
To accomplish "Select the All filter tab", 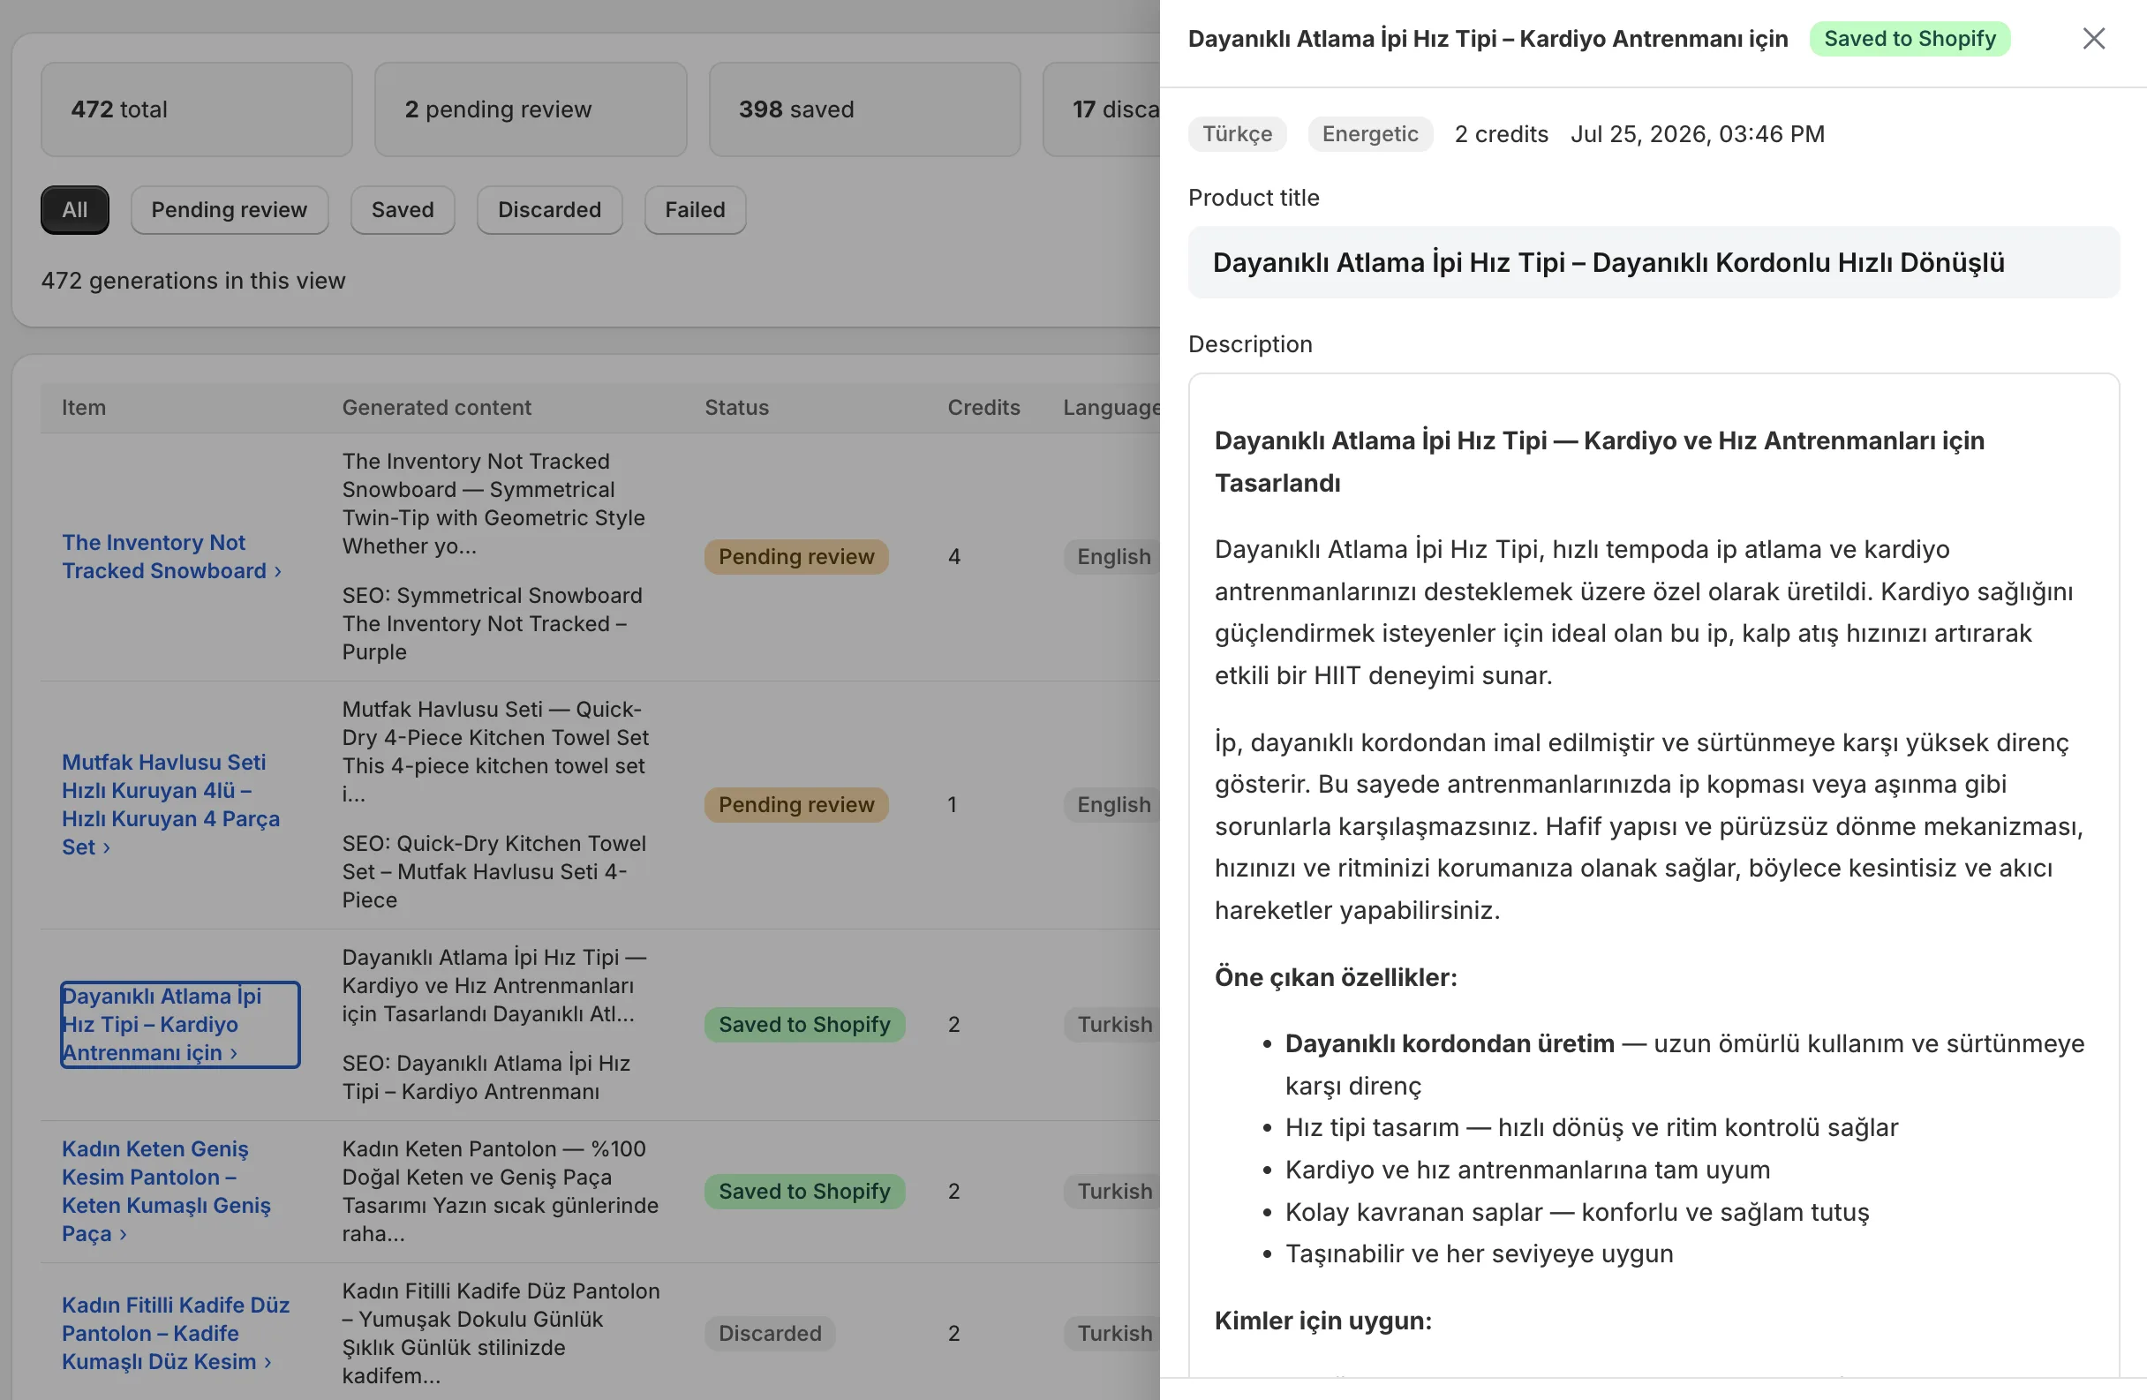I will 75,210.
